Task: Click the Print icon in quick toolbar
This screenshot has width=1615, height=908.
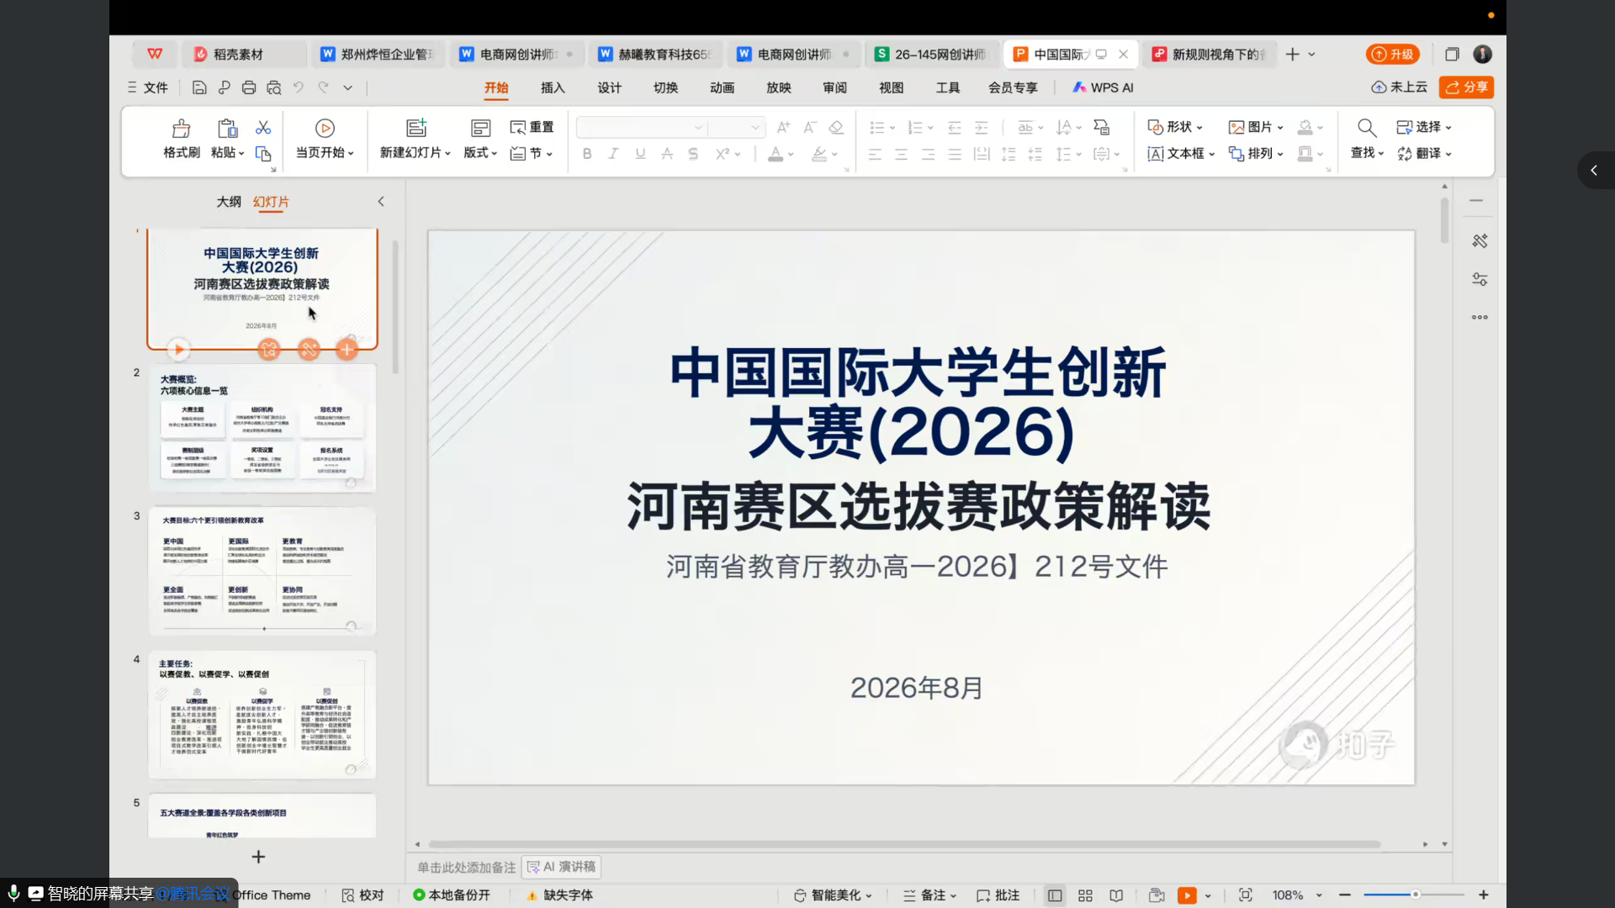Action: coord(249,87)
